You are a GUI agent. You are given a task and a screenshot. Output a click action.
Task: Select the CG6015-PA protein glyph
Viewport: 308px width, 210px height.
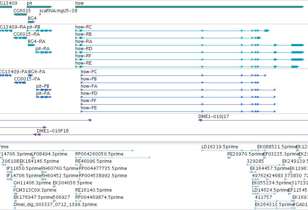[20, 83]
